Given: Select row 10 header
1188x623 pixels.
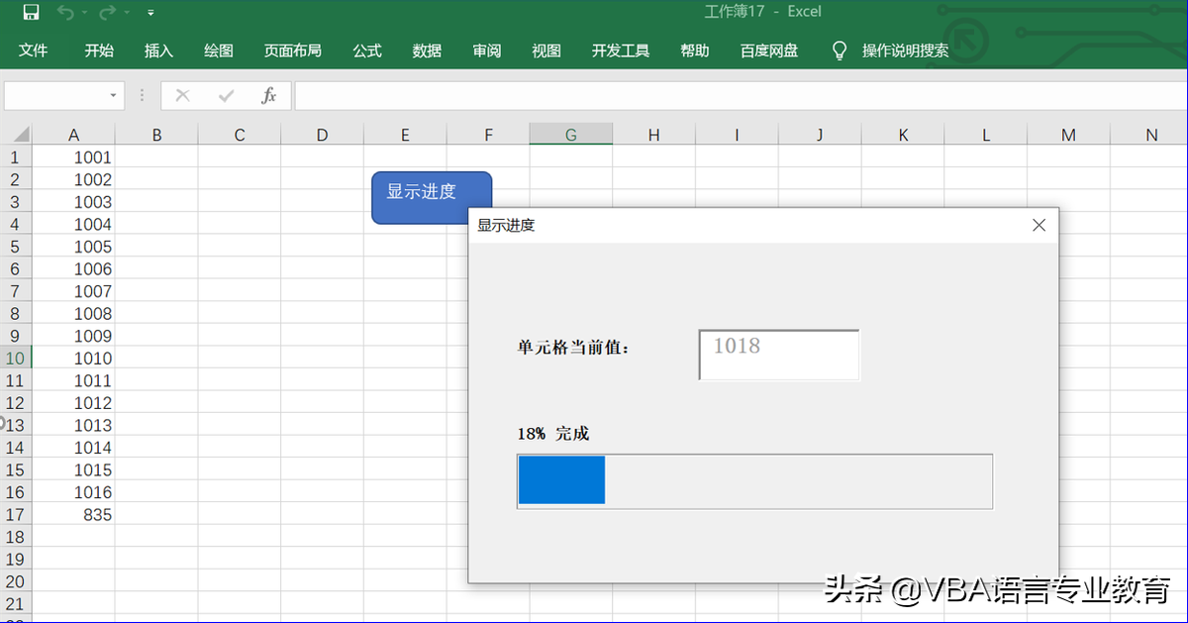Looking at the screenshot, I should (16, 358).
